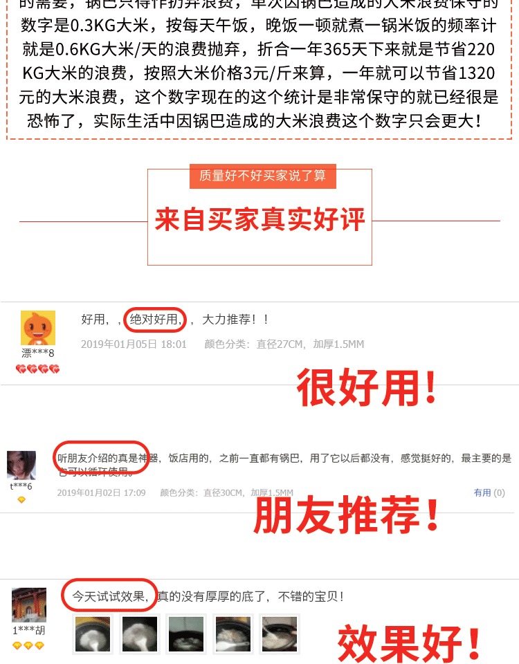The width and height of the screenshot is (519, 664).
Task: Click the yellow diamond badge under t***6
Action: click(x=21, y=499)
